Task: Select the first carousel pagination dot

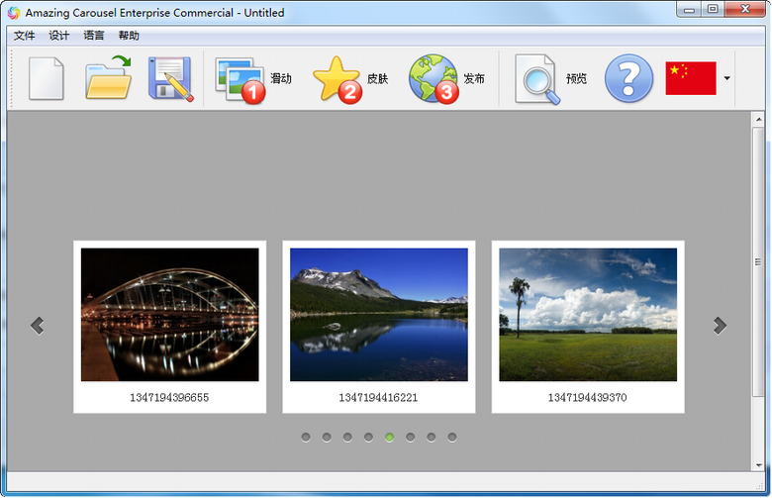Action: coord(306,437)
